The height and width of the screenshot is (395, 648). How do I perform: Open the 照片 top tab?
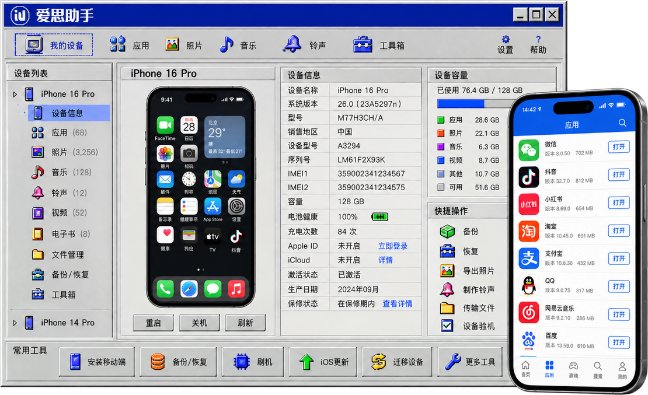coord(184,44)
